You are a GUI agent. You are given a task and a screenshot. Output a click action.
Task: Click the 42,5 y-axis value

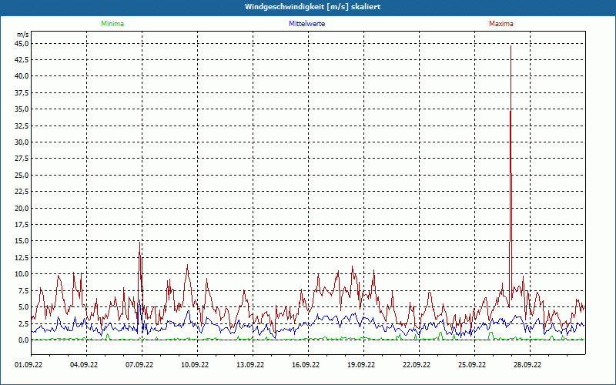point(22,60)
